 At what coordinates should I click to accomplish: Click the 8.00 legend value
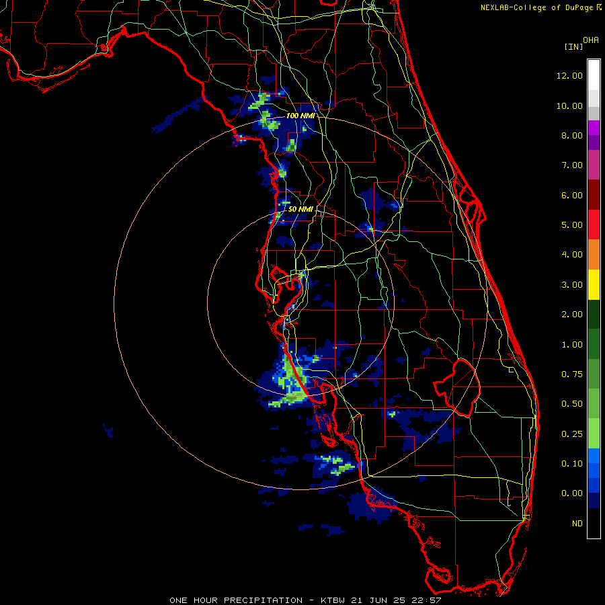572,135
